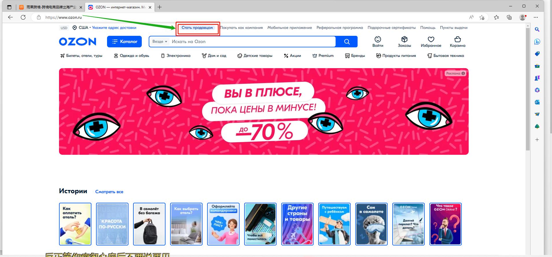Open the Одежда и обувь category
This screenshot has height=257, width=552.
[x=131, y=56]
